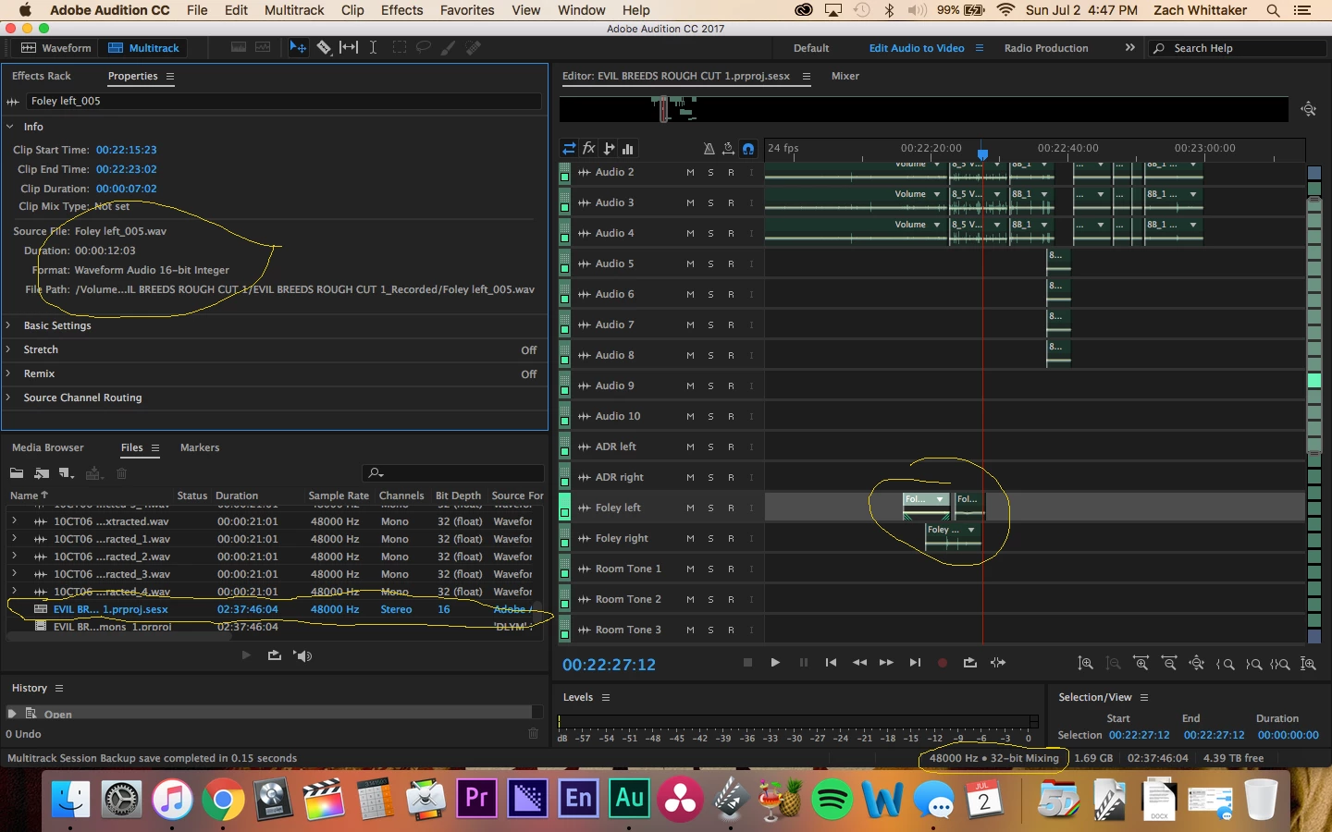The image size is (1332, 832).
Task: Select the Slip tool
Action: coord(349,48)
